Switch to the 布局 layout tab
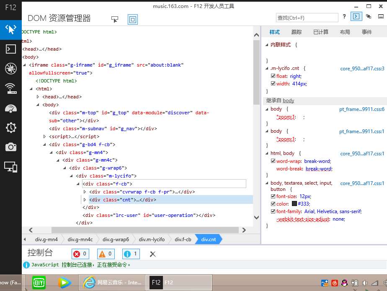This screenshot has width=387, height=291. 345,32
